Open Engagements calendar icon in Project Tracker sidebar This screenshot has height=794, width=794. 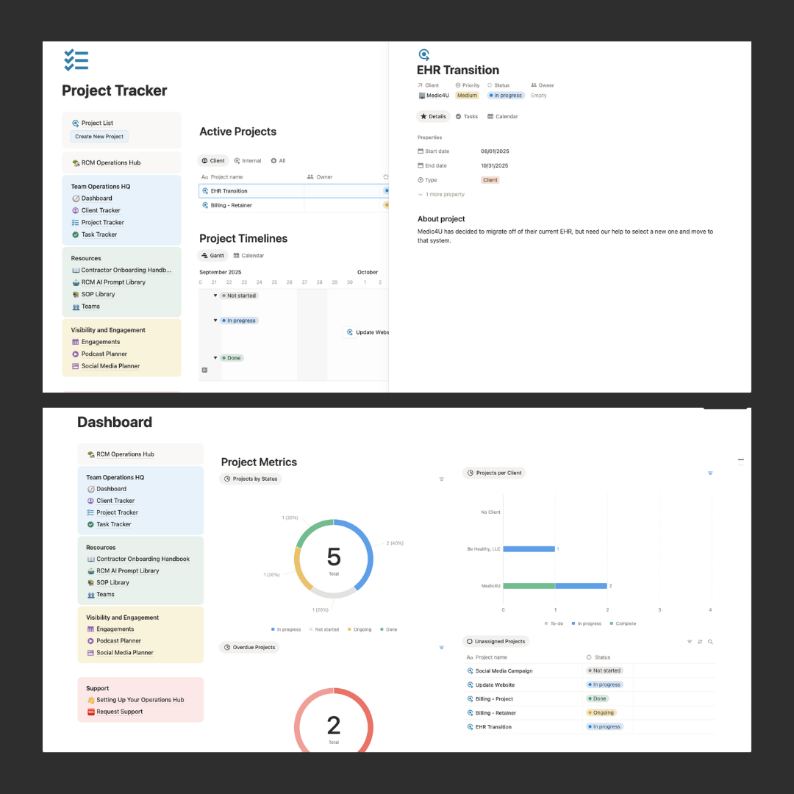76,343
